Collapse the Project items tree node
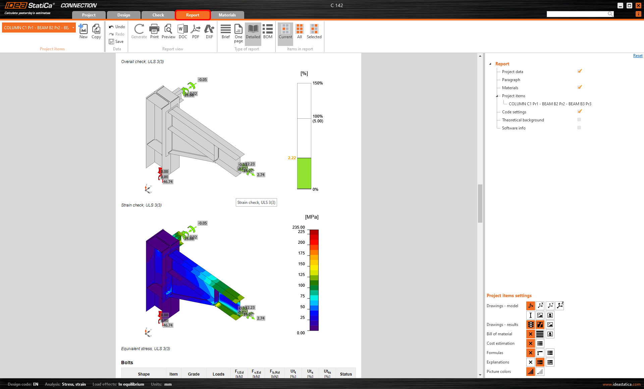 coord(497,96)
